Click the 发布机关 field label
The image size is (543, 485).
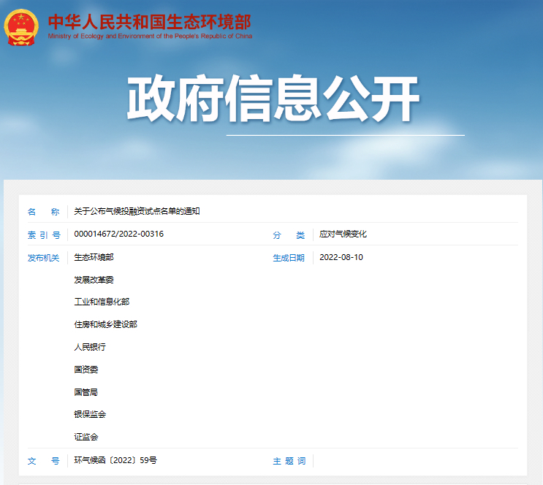click(43, 258)
